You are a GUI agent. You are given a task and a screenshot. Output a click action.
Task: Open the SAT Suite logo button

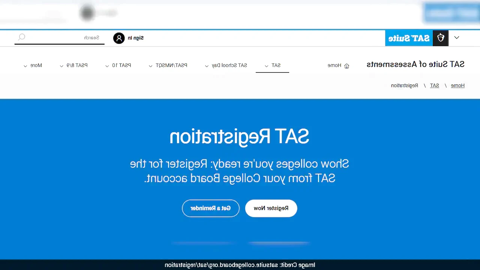coord(409,38)
